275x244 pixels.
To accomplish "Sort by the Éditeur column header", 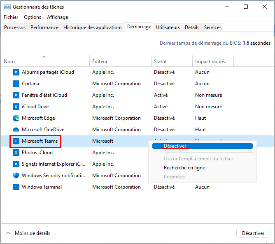I will 120,61.
